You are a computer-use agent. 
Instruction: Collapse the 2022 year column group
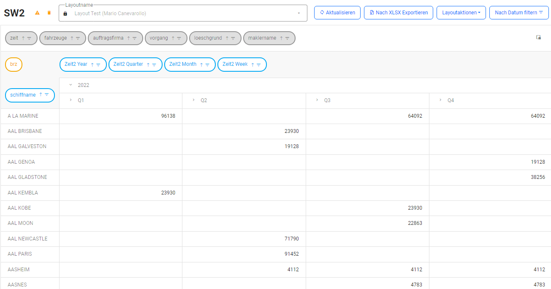click(71, 85)
